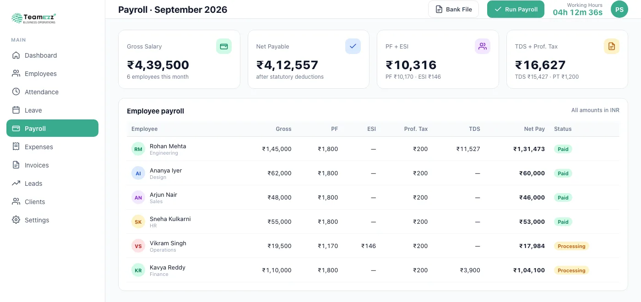Open Settings from the sidebar
The image size is (641, 302).
(x=52, y=220)
